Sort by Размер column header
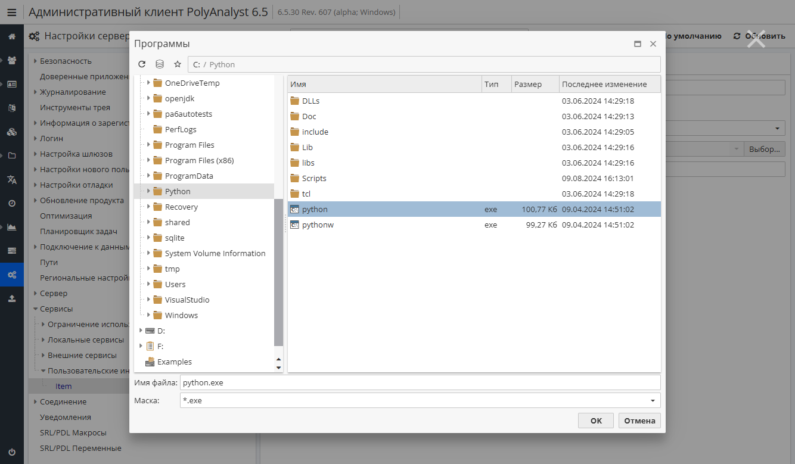The height and width of the screenshot is (464, 795). 535,84
